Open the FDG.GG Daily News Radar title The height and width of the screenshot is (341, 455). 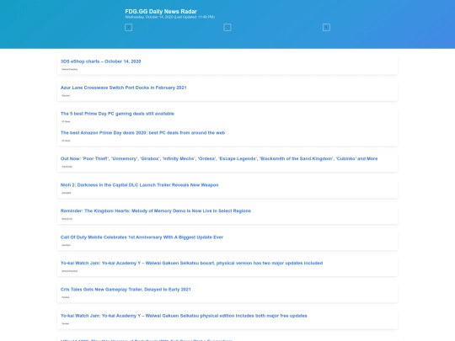[x=161, y=11]
